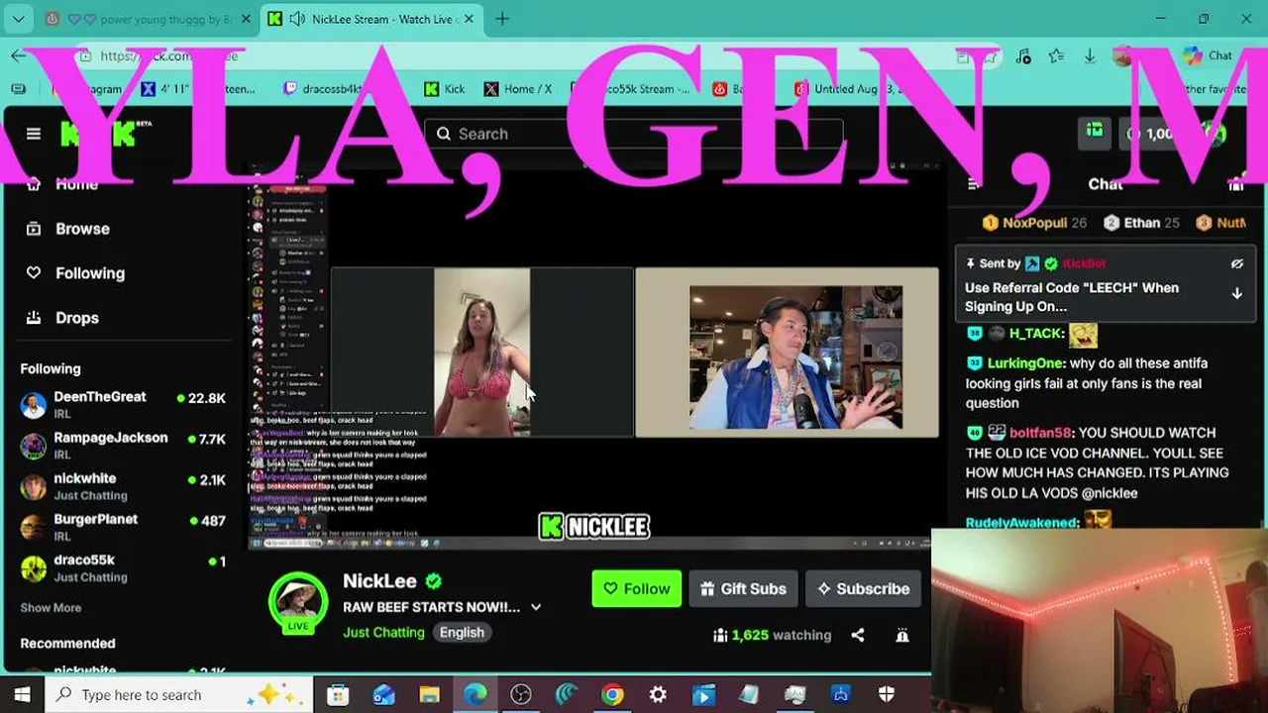Open Microsoft Store from taskbar
Image resolution: width=1268 pixels, height=713 pixels.
pyautogui.click(x=338, y=695)
